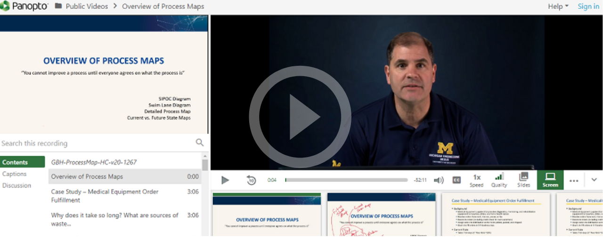The height and width of the screenshot is (237, 603).
Task: Click the Sign in link
Action: click(x=588, y=6)
